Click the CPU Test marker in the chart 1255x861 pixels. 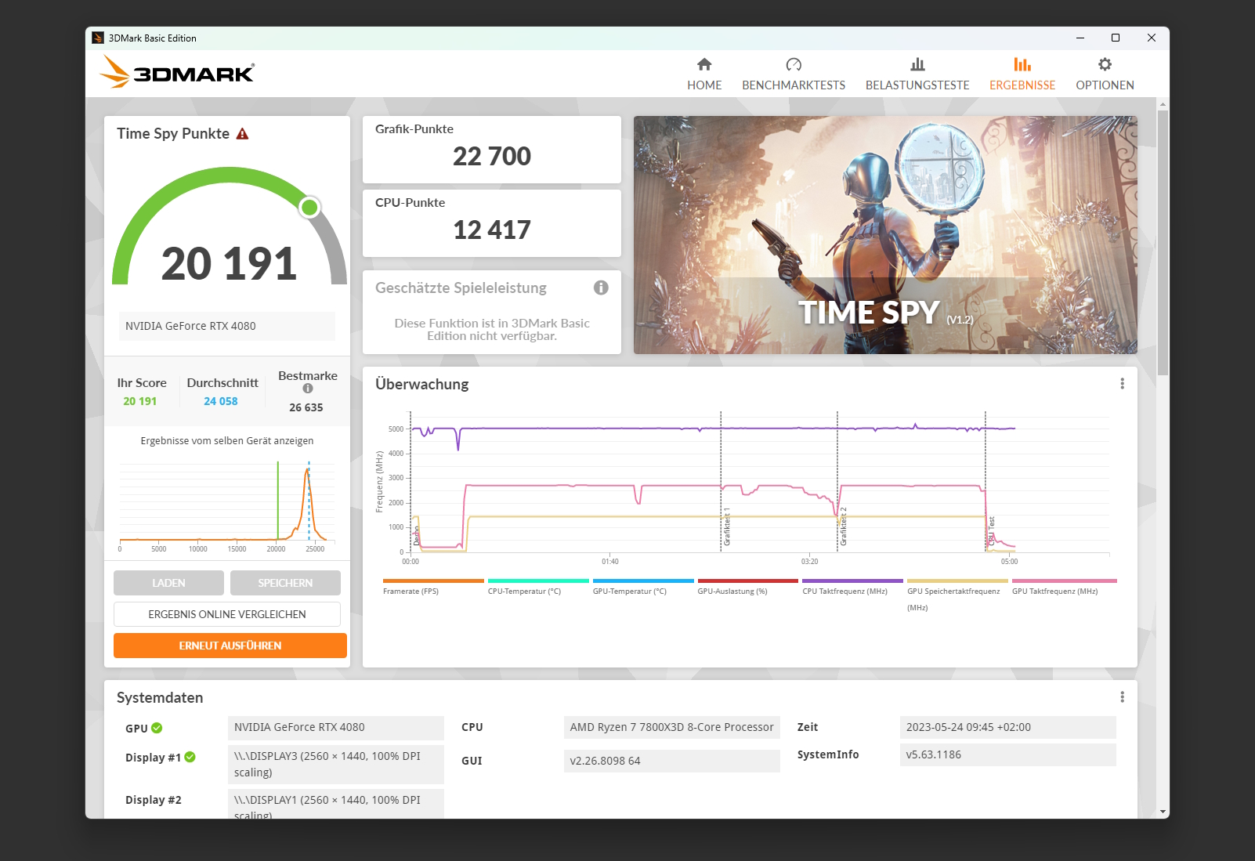click(x=991, y=530)
